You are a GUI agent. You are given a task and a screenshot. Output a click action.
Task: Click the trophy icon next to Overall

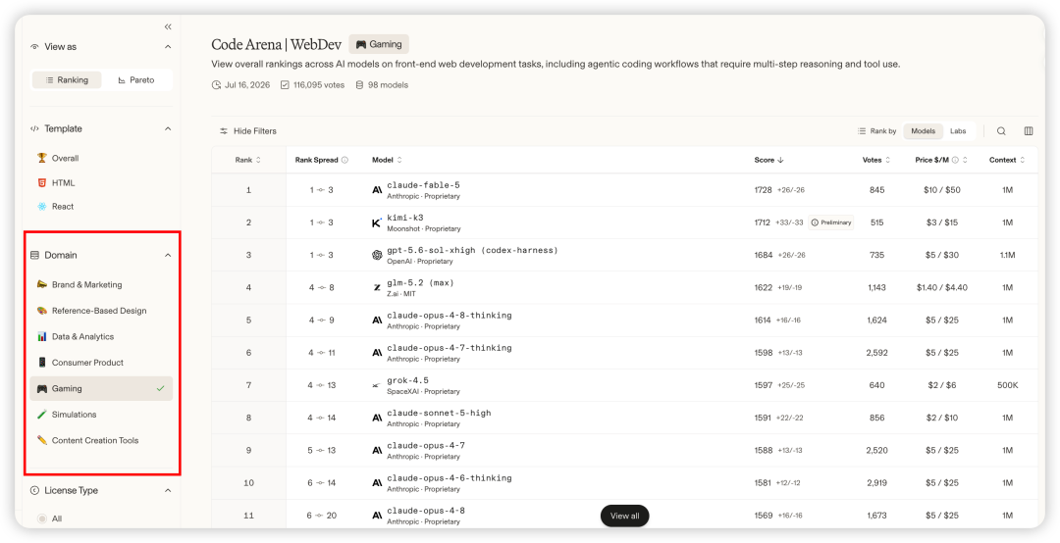point(42,158)
